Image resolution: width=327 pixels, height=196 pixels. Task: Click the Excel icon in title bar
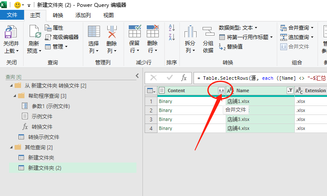point(3,5)
